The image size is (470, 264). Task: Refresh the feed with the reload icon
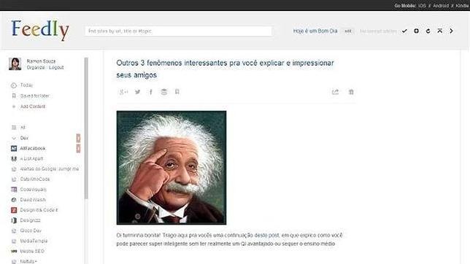click(428, 31)
